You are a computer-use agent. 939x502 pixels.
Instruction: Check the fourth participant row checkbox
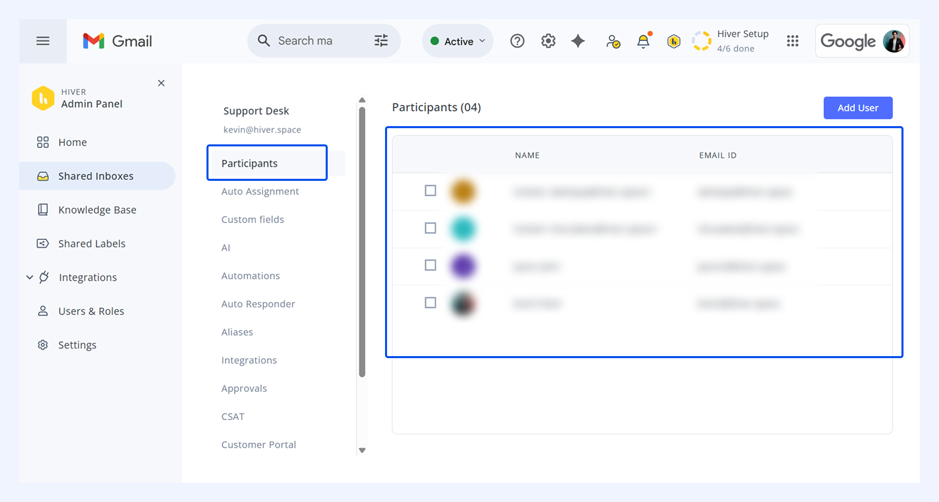430,302
